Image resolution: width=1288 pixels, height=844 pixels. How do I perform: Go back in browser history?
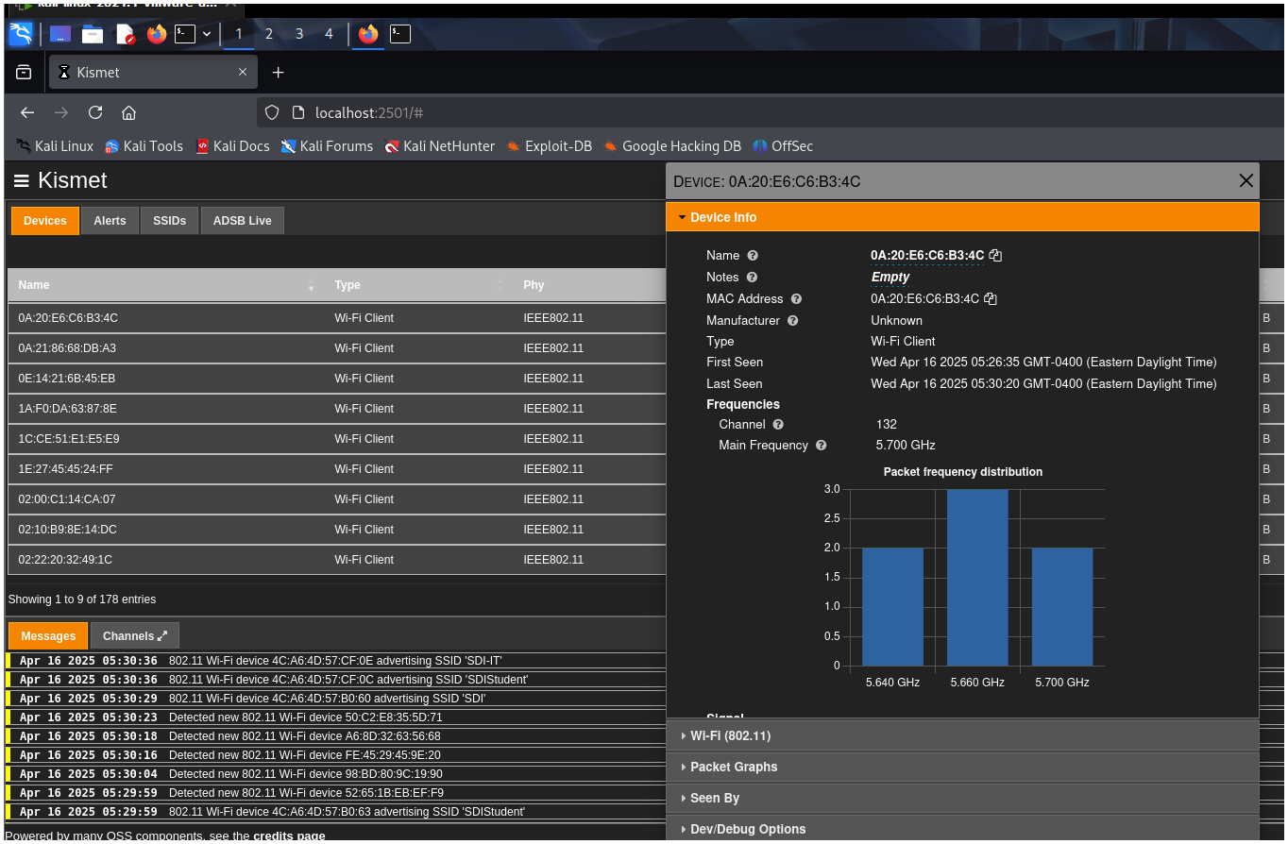27,113
